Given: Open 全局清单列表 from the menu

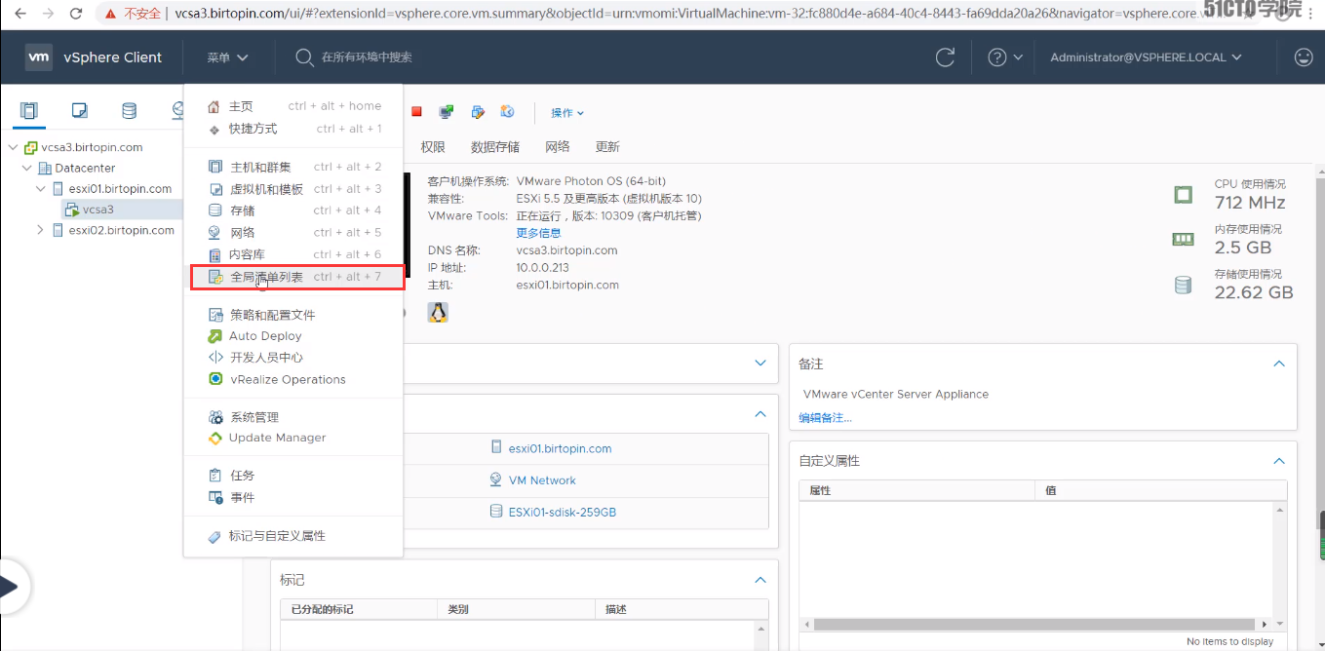Looking at the screenshot, I should tap(297, 278).
